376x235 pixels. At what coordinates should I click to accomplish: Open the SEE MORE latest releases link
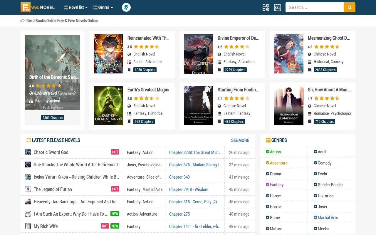240,140
